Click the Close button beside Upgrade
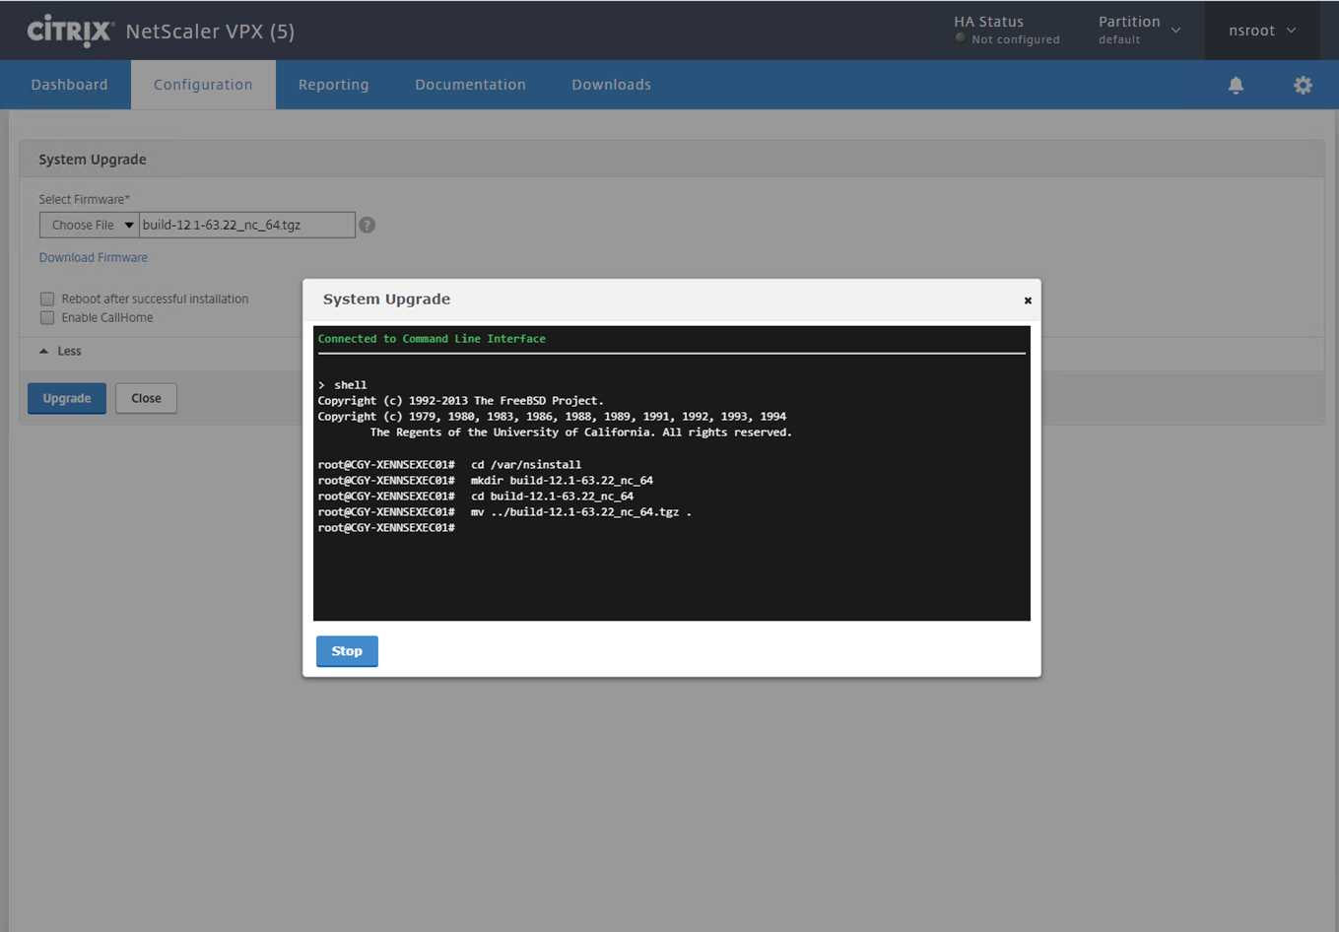1339x932 pixels. point(146,398)
